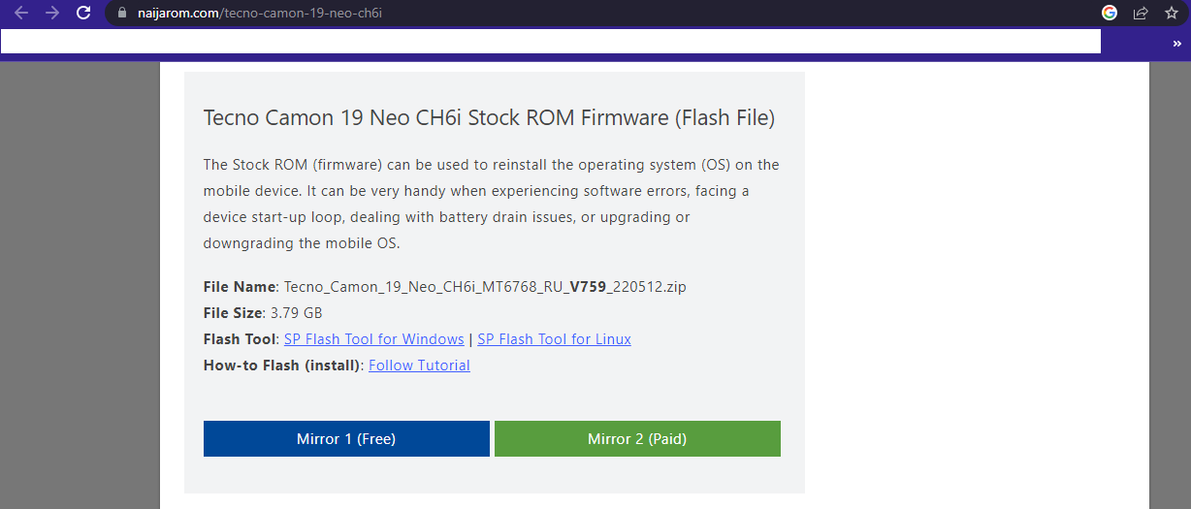Click the Stock ROM description paragraph
This screenshot has height=509, width=1191.
click(x=492, y=204)
